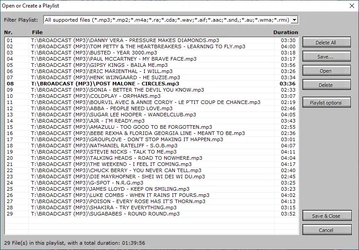The image size is (359, 250).
Task: Select SHAKIRA - TRY EVERYTHING track
Action: [x=152, y=208]
